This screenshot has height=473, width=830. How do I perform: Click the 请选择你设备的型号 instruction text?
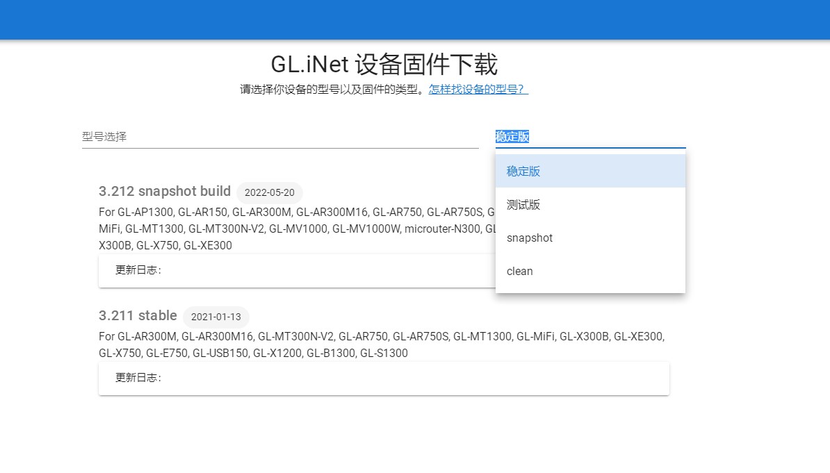tap(332, 90)
